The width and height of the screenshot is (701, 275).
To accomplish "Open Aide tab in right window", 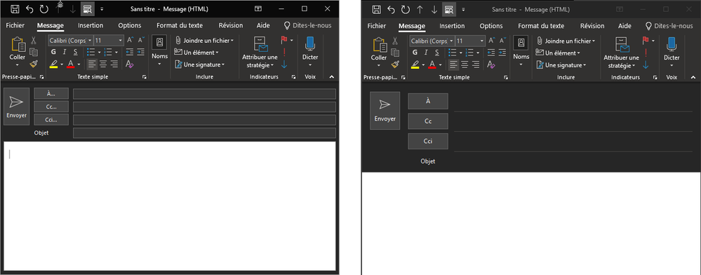I will (x=625, y=26).
